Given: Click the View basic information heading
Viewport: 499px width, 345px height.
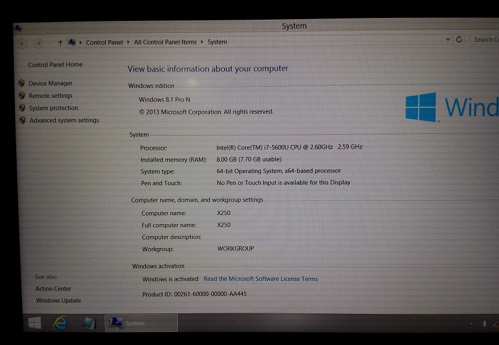Looking at the screenshot, I should [208, 69].
